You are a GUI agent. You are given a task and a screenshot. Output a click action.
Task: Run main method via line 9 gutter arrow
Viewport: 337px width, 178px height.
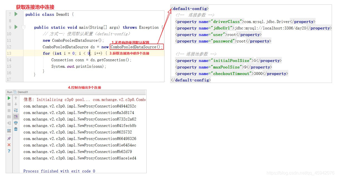coord(16,27)
